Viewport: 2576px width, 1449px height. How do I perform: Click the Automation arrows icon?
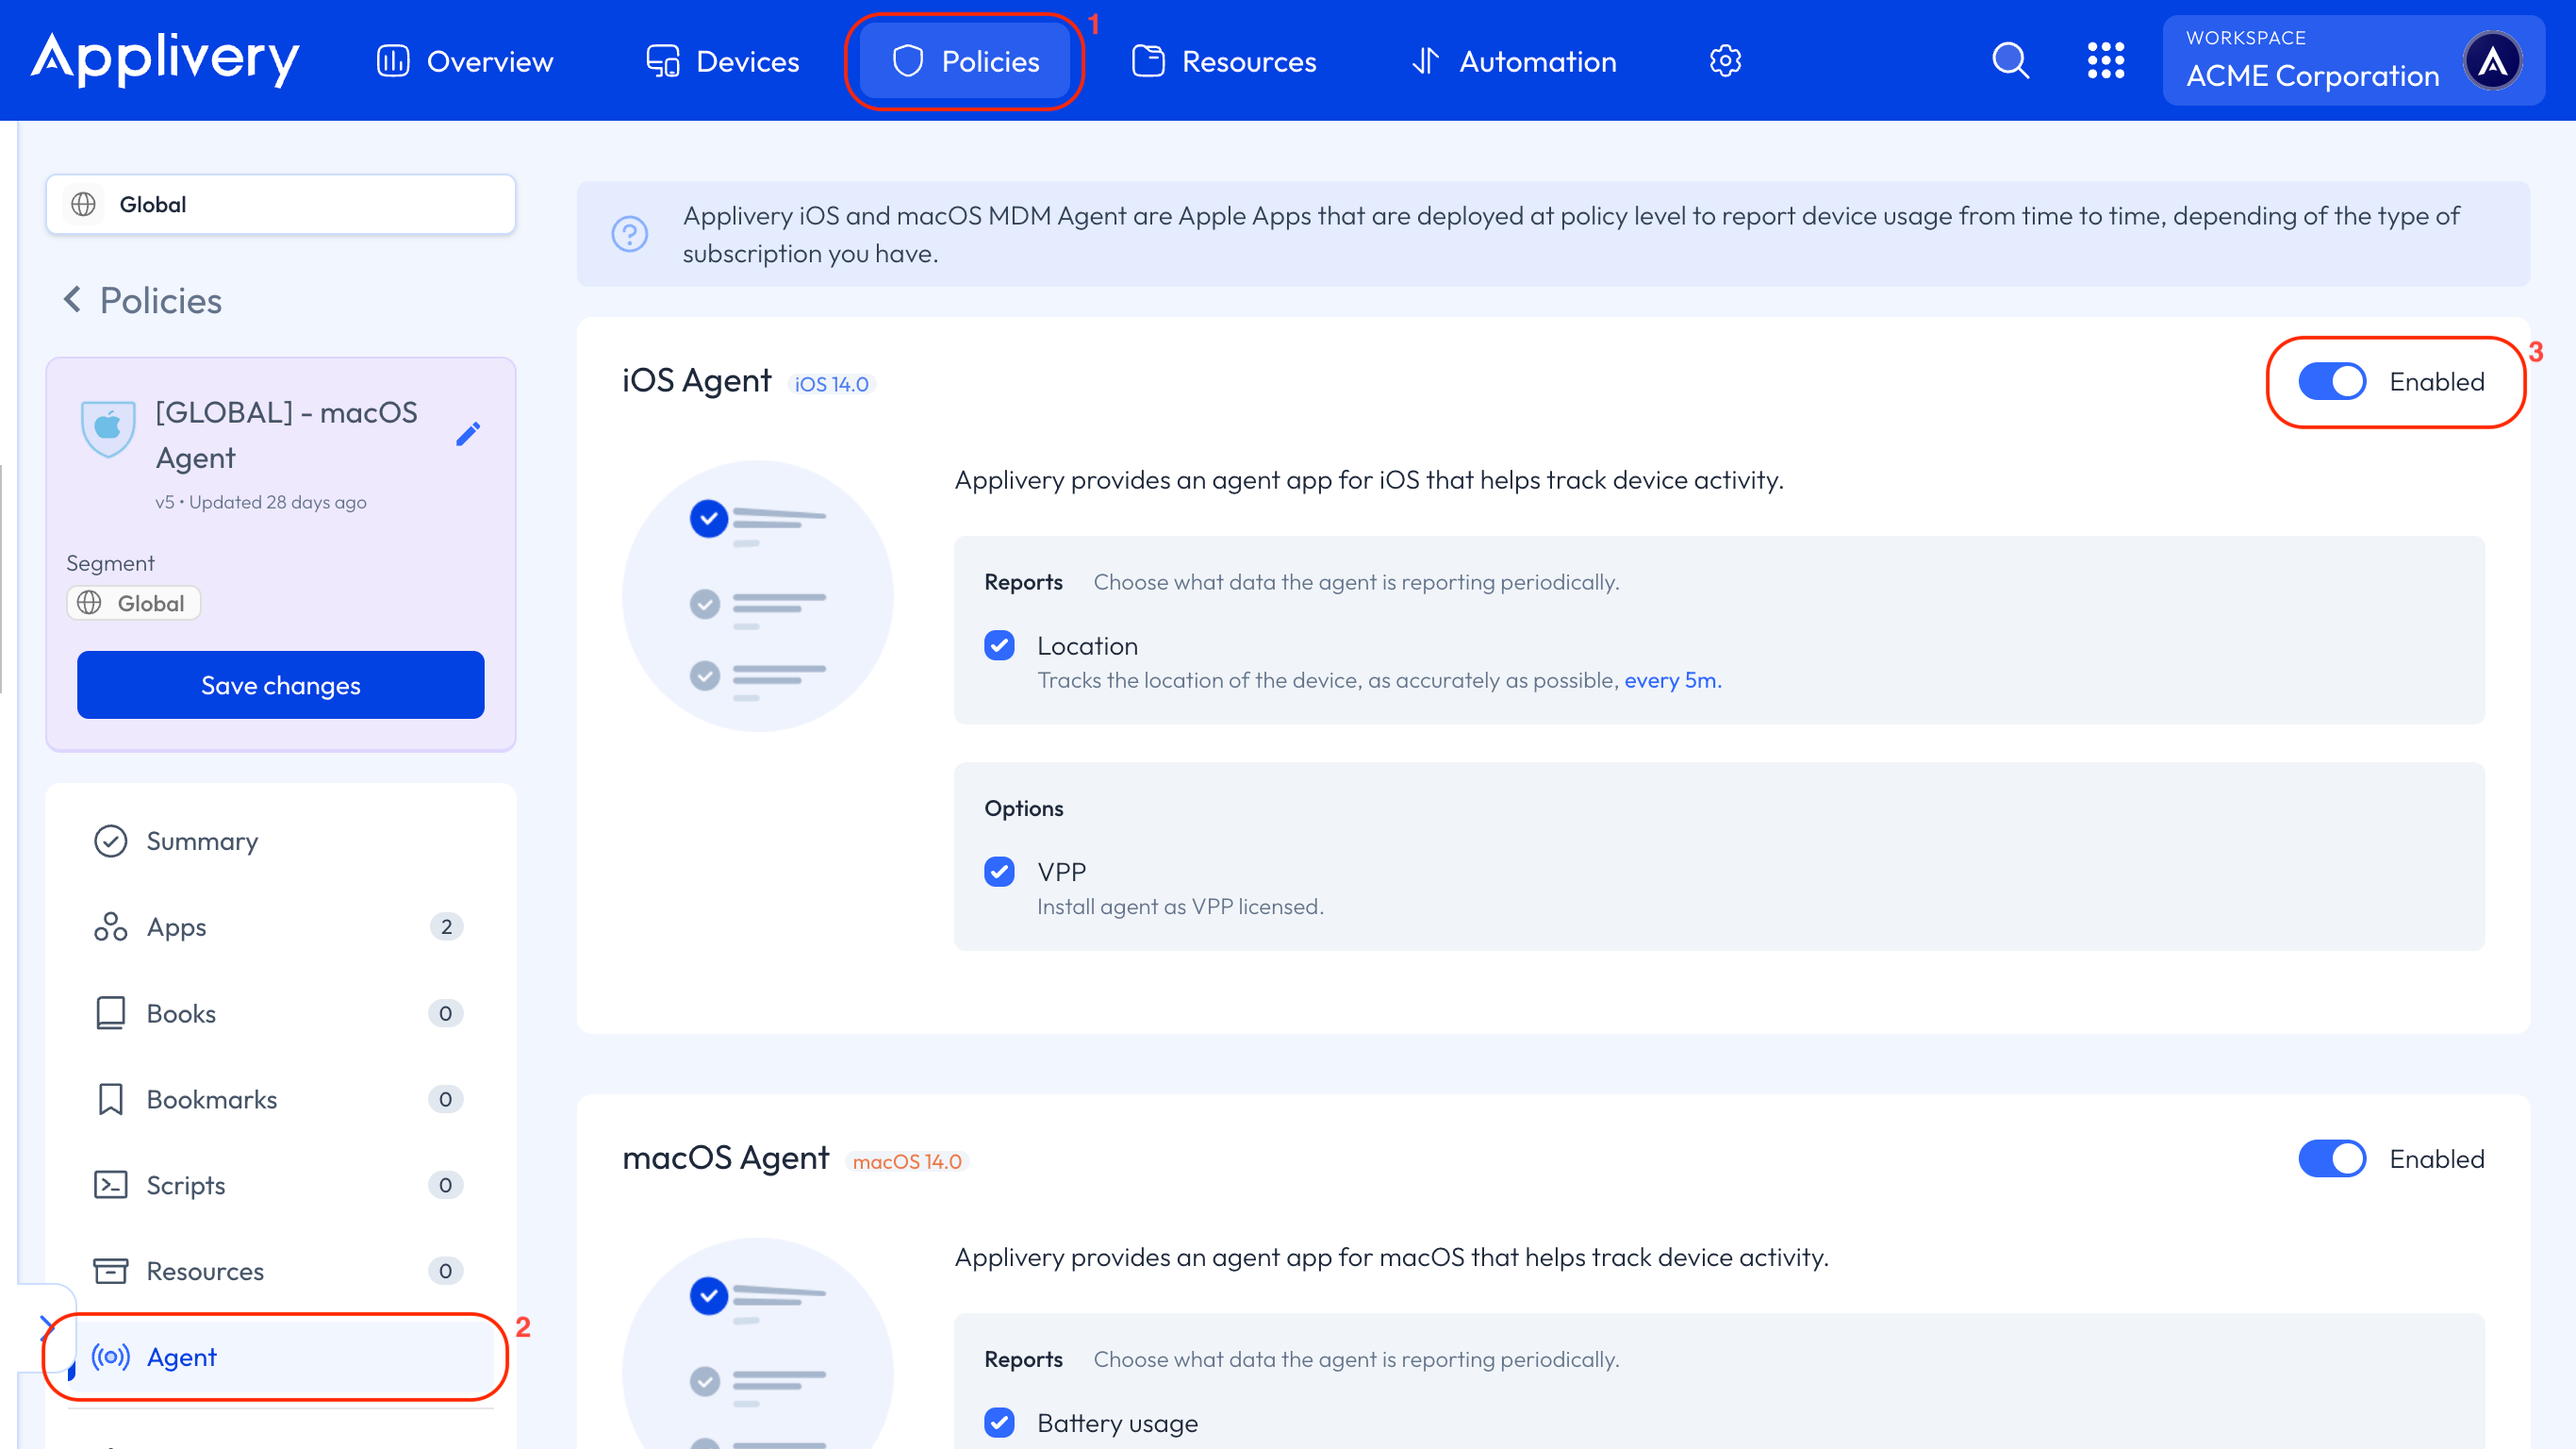1425,61
